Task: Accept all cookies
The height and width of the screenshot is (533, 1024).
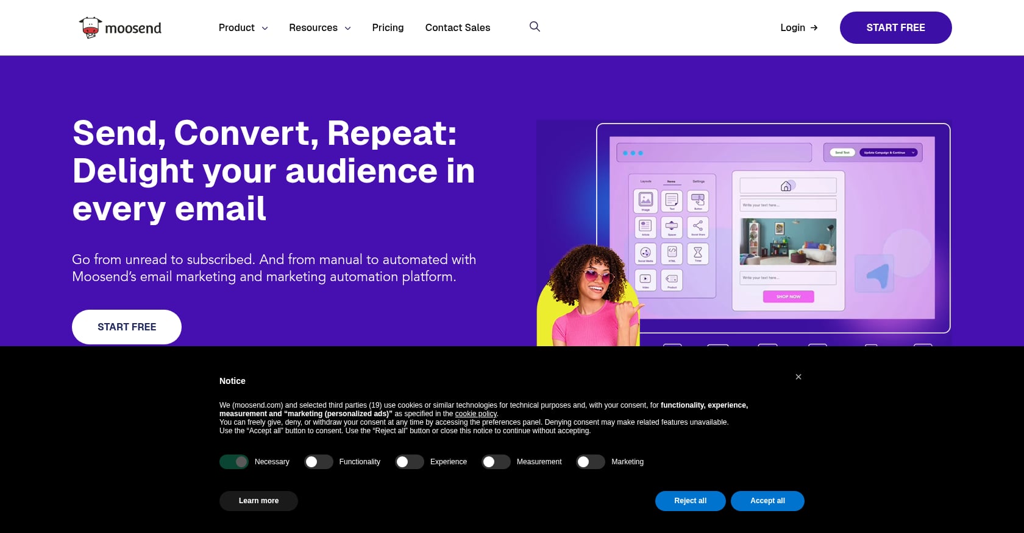Action: pyautogui.click(x=767, y=501)
